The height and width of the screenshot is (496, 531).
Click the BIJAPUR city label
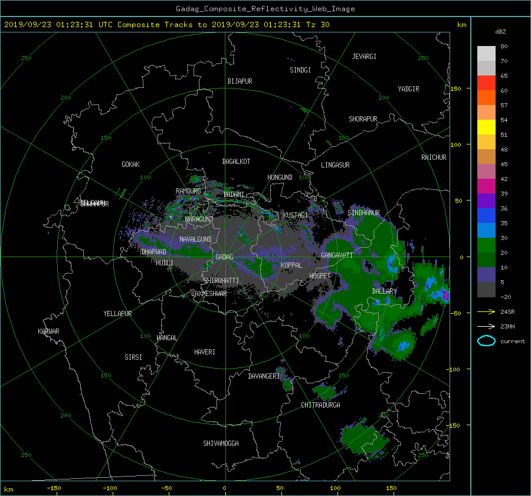tap(240, 81)
